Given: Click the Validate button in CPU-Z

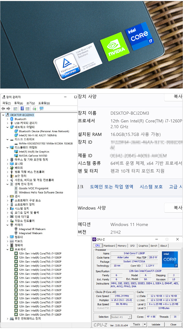Looking at the screenshot, I should [156, 325].
